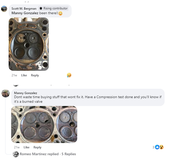Image resolution: width=175 pixels, height=159 pixels.
Task: Click Romeo Martinez's small profile picture
Action: click(16, 154)
